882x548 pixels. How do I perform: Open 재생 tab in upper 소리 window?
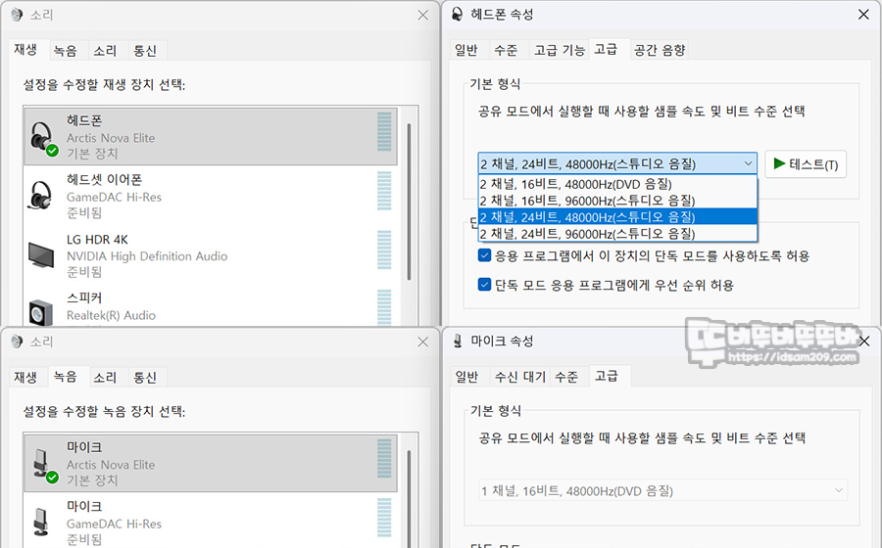tap(25, 49)
